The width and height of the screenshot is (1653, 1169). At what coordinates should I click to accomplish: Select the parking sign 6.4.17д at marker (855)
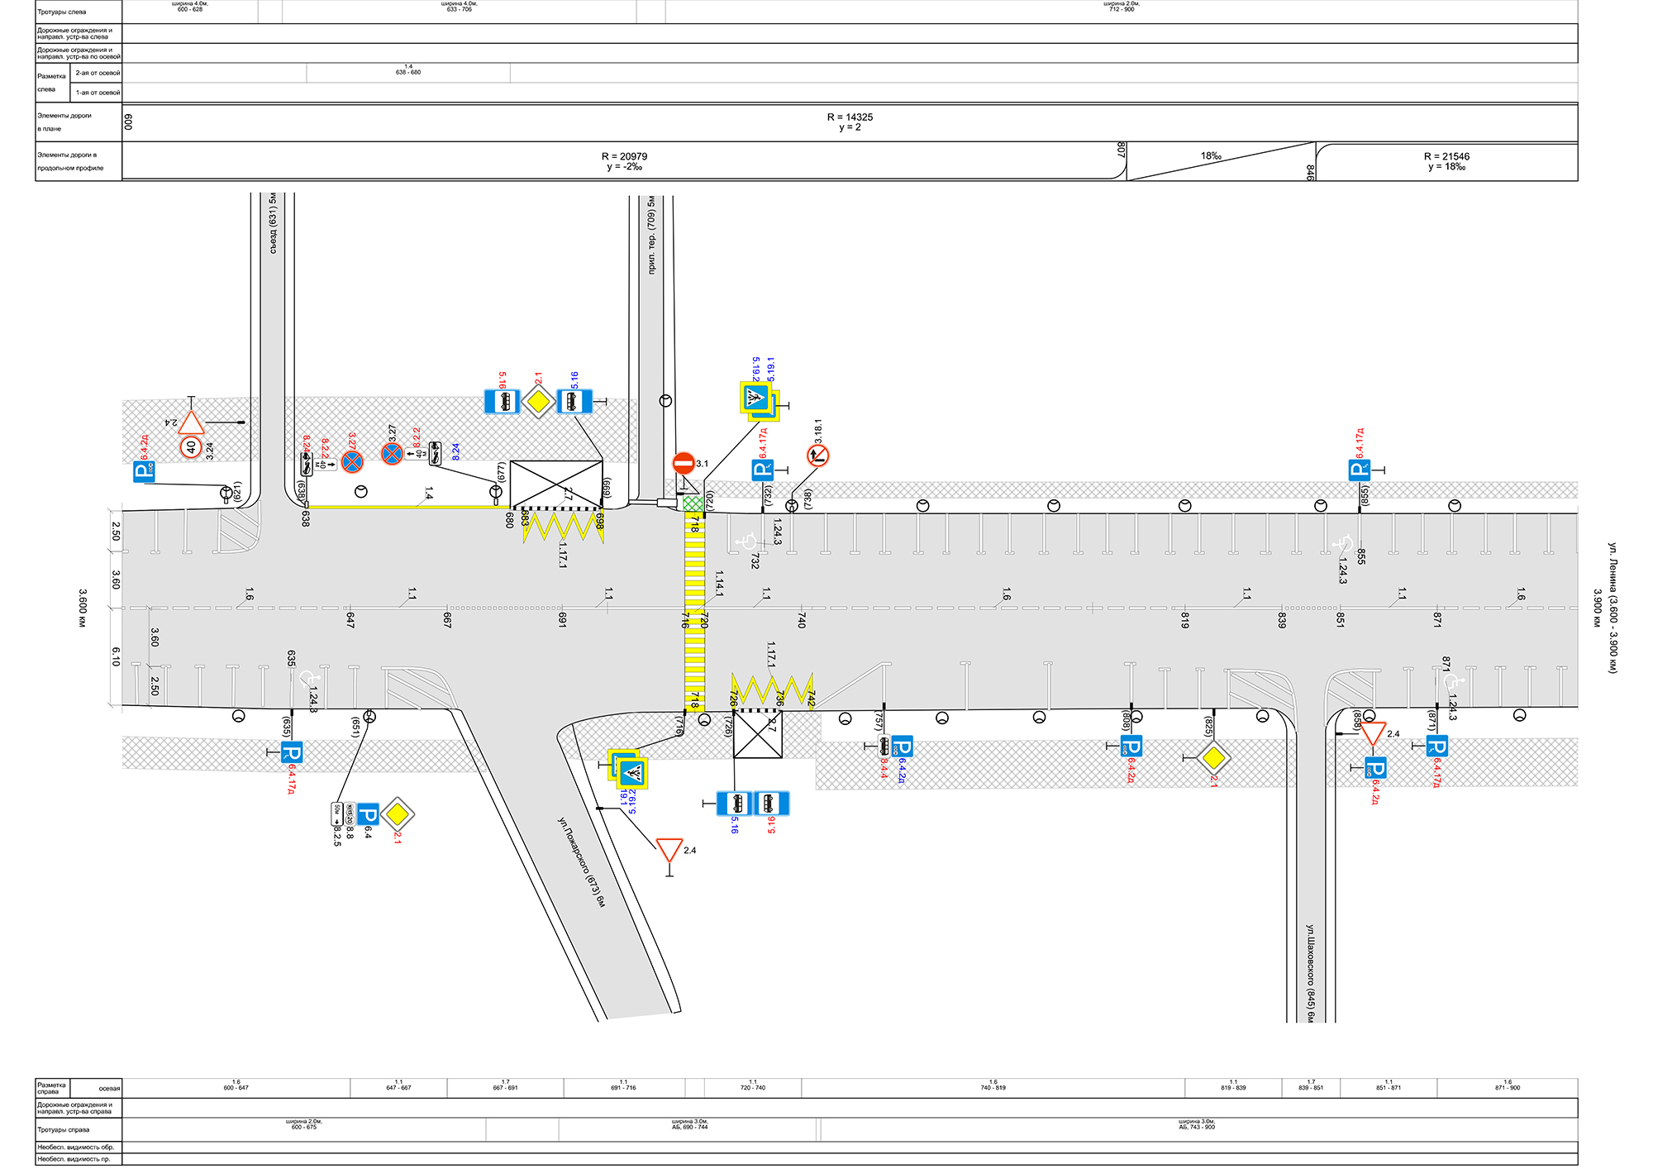pyautogui.click(x=1359, y=470)
